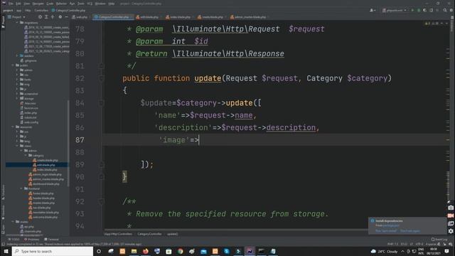This screenshot has width=455, height=256.
Task: Toggle fold marker at line 90
Action: [101, 177]
